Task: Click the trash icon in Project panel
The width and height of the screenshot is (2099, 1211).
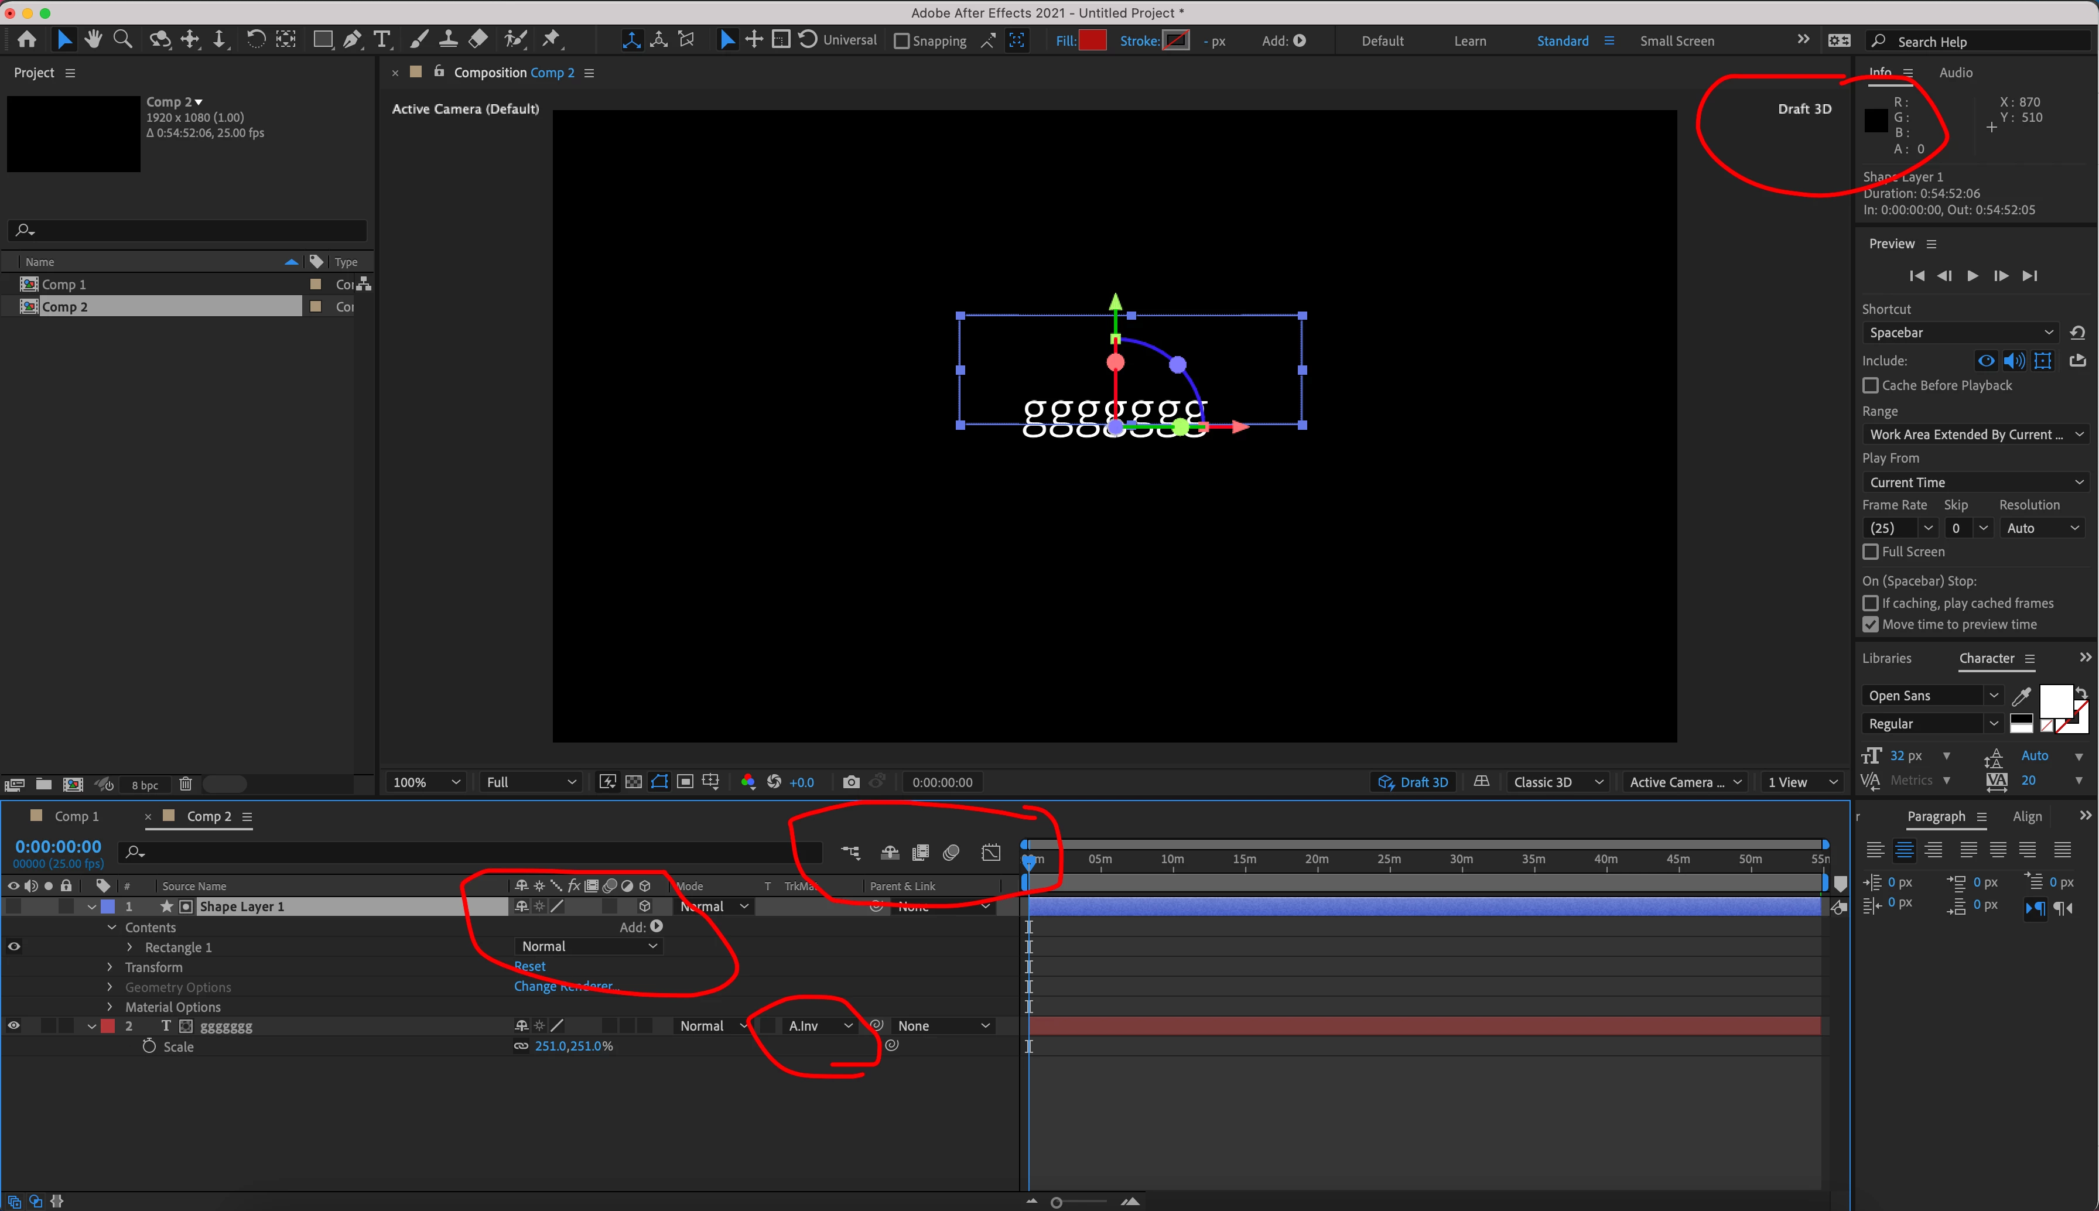Action: coord(186,784)
